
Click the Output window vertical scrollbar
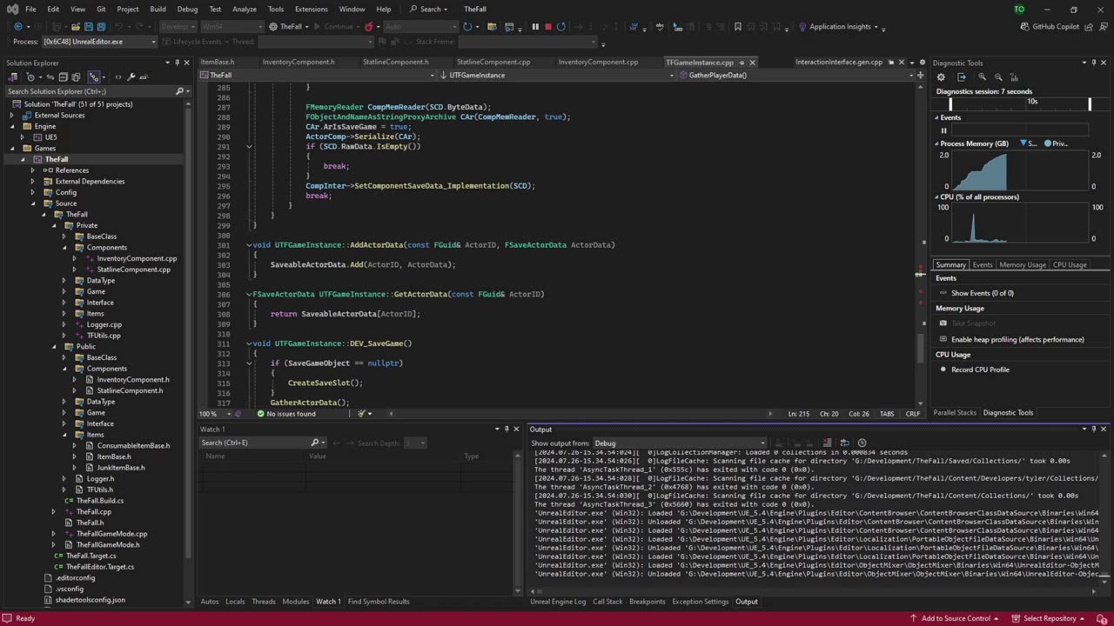coord(1104,515)
